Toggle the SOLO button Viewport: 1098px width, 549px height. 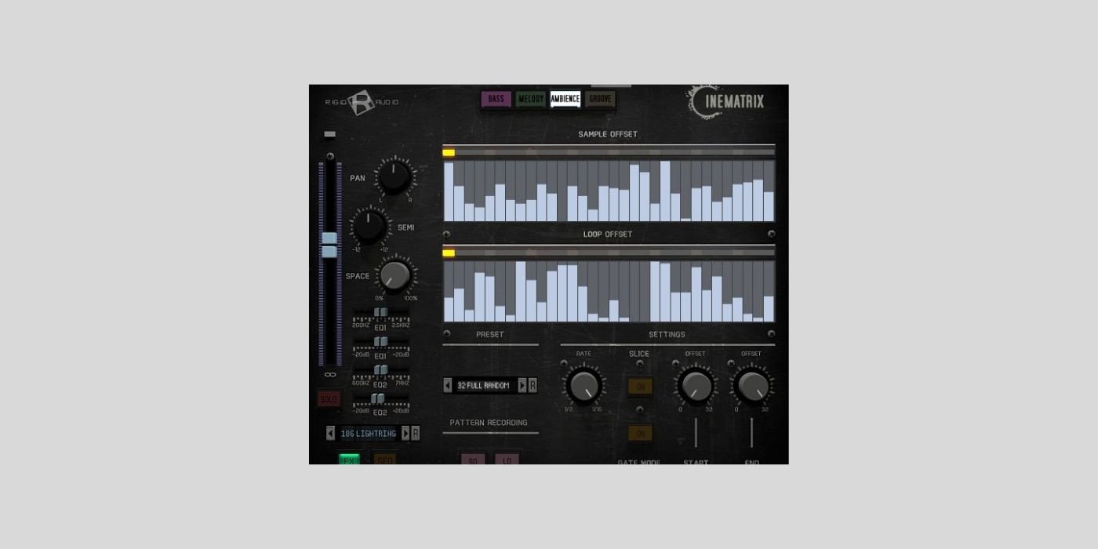tap(329, 399)
